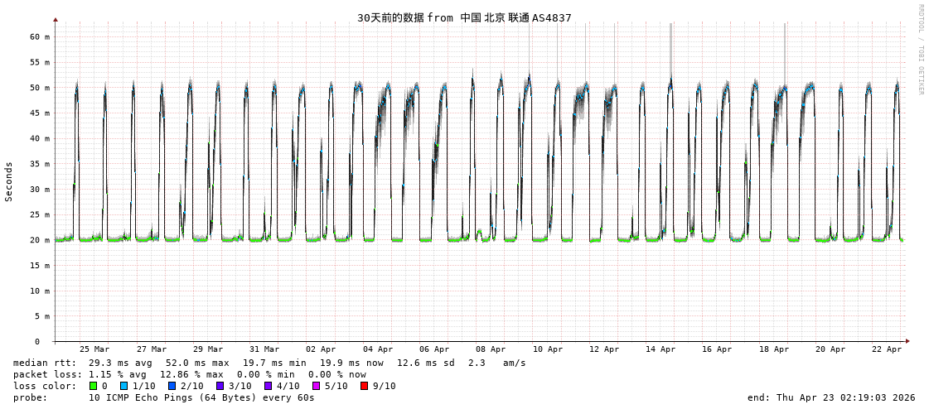This screenshot has width=929, height=409.
Task: Click the packet loss statistics line
Action: pyautogui.click(x=189, y=374)
